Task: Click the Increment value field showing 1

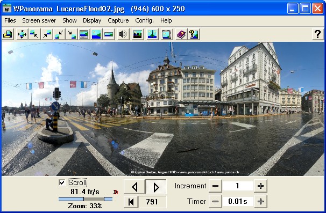Action: (238, 186)
